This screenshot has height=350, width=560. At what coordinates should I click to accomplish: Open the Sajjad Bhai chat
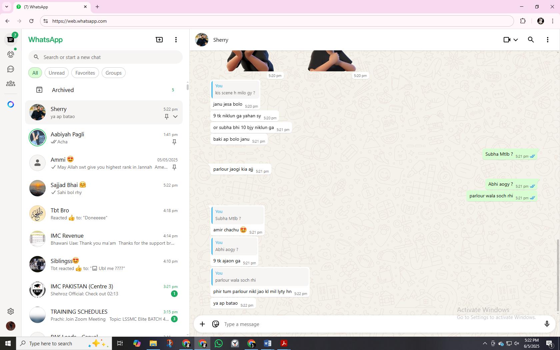(104, 188)
